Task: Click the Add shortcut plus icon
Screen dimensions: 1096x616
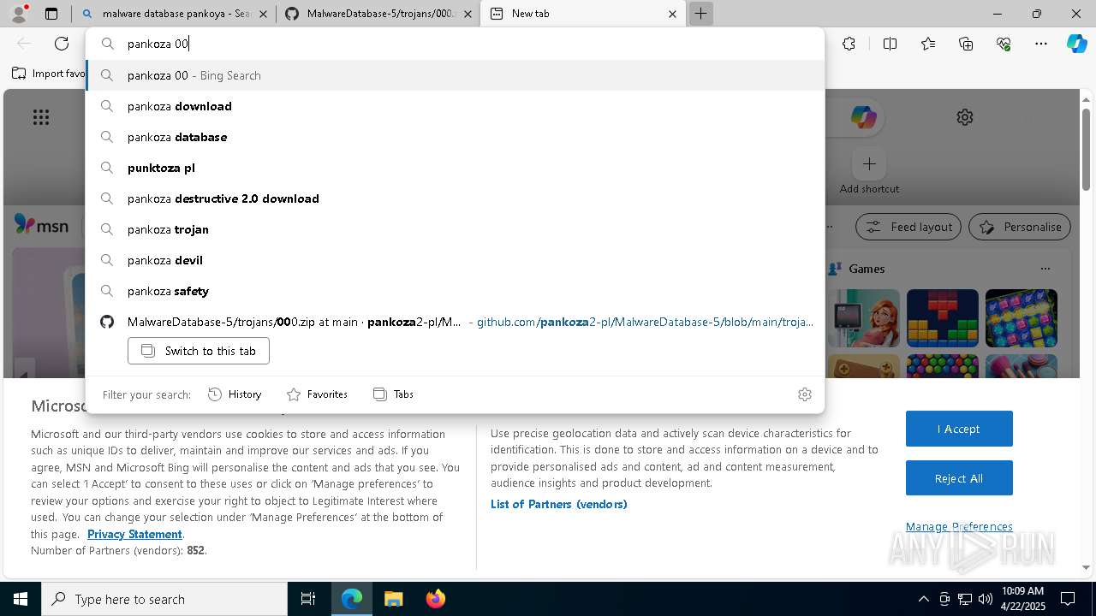Action: coord(869,163)
